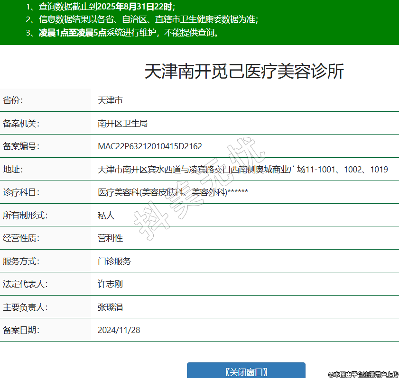
Task: Select the registration number MAC22P63212010415D2162
Action: [150, 146]
